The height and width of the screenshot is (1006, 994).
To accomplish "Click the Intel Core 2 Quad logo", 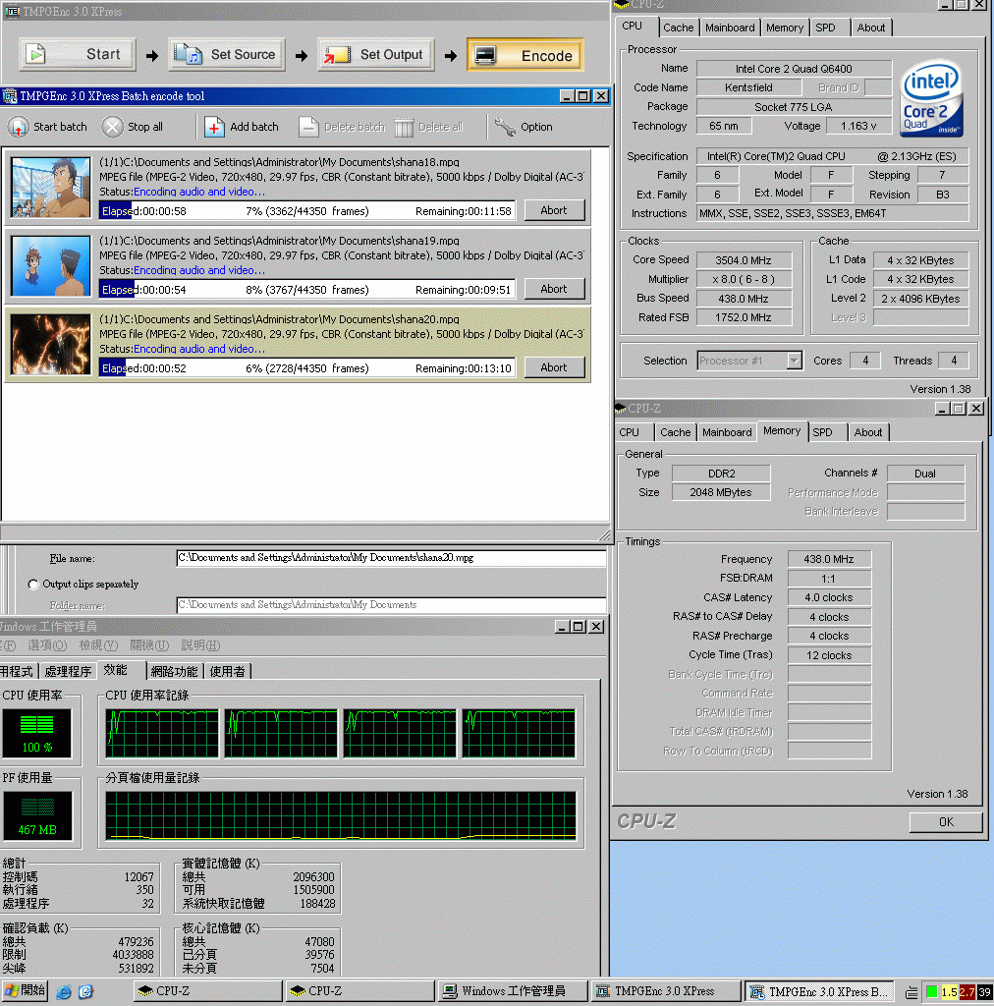I will click(x=931, y=98).
